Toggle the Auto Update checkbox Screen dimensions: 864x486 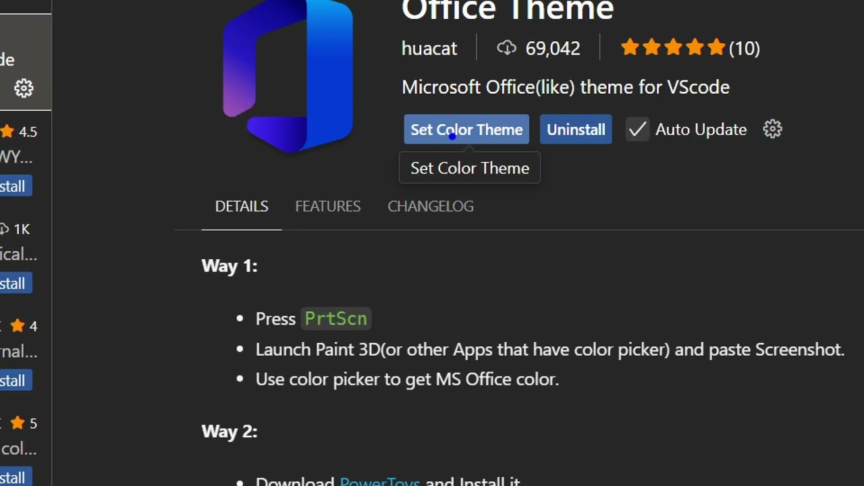637,129
